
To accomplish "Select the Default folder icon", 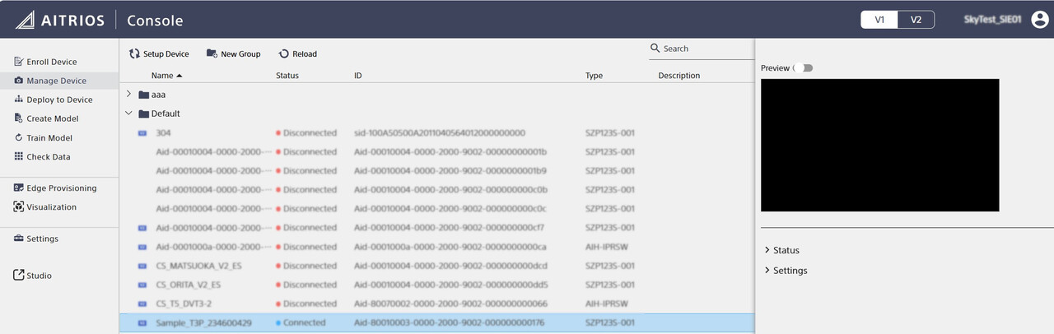I will point(143,114).
